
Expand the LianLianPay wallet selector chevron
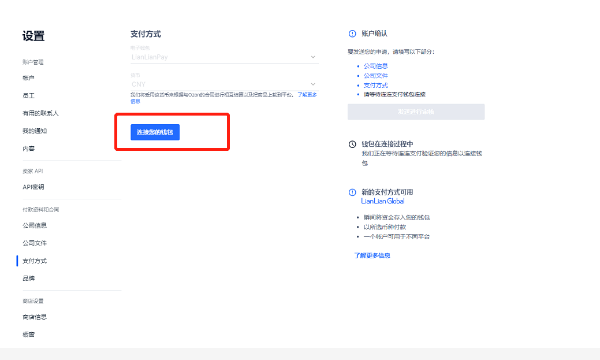(312, 57)
